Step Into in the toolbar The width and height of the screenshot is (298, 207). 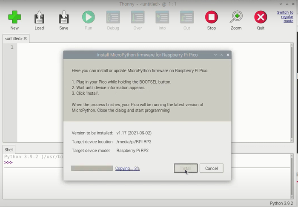tap(162, 20)
